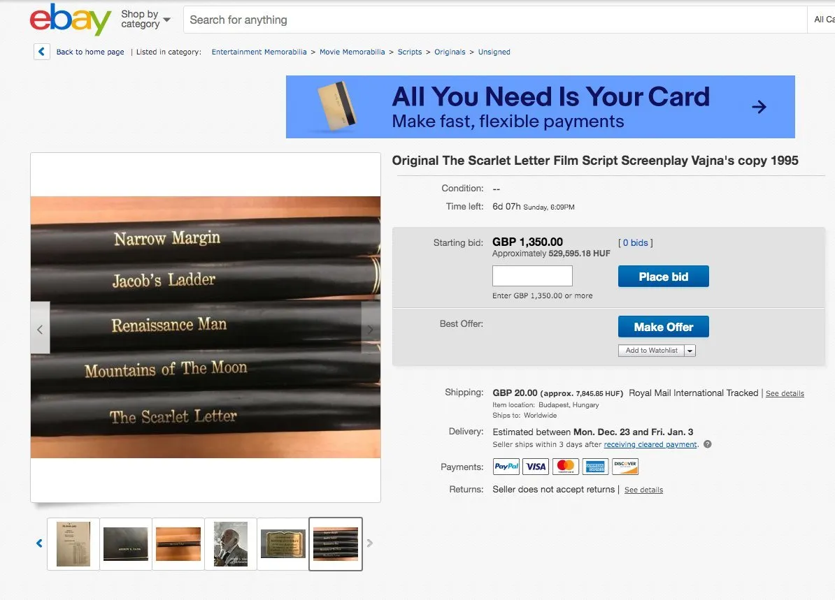
Task: Expand the Add to Watchlist arrow menu
Action: pos(690,351)
